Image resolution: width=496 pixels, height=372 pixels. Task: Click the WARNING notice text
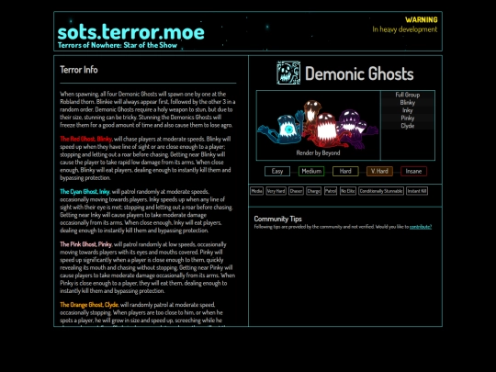pos(422,19)
